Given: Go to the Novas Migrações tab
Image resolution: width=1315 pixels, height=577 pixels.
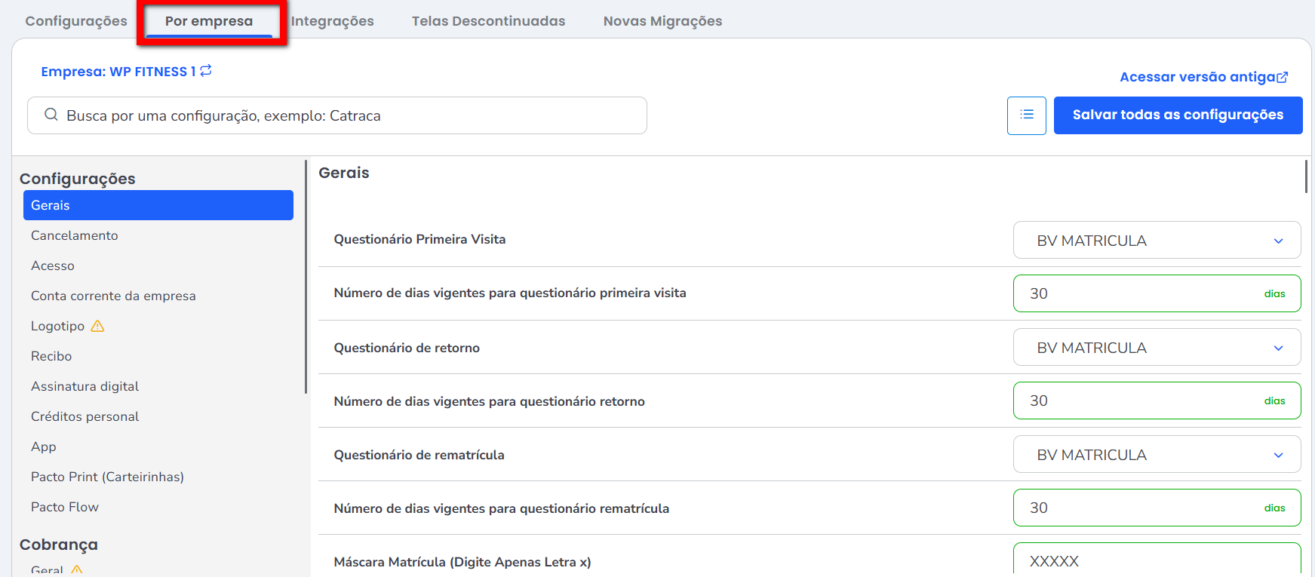Looking at the screenshot, I should (x=662, y=21).
